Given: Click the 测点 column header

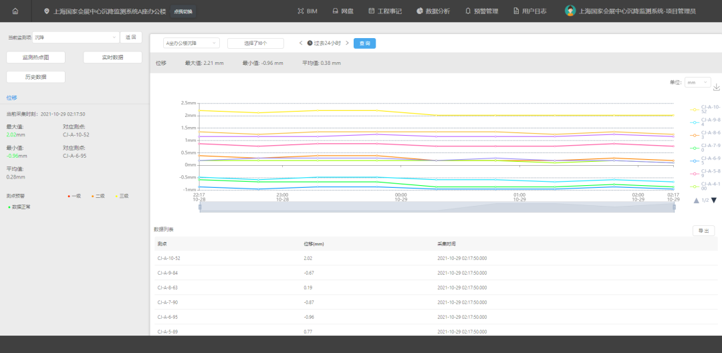Looking at the screenshot, I should pyautogui.click(x=162, y=243).
